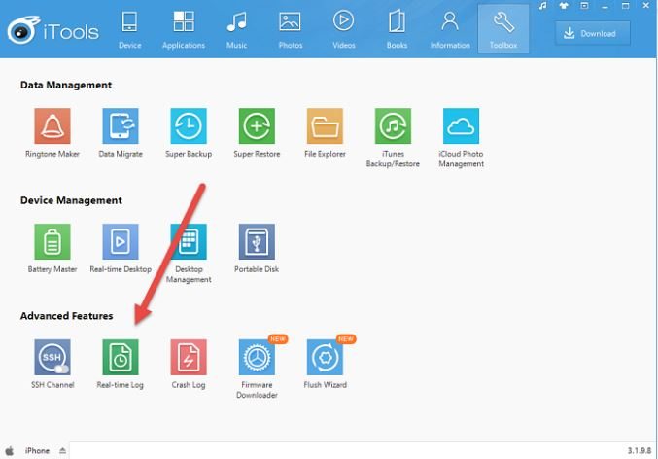
Task: Open iTunes Backup/Restore
Action: tap(393, 125)
